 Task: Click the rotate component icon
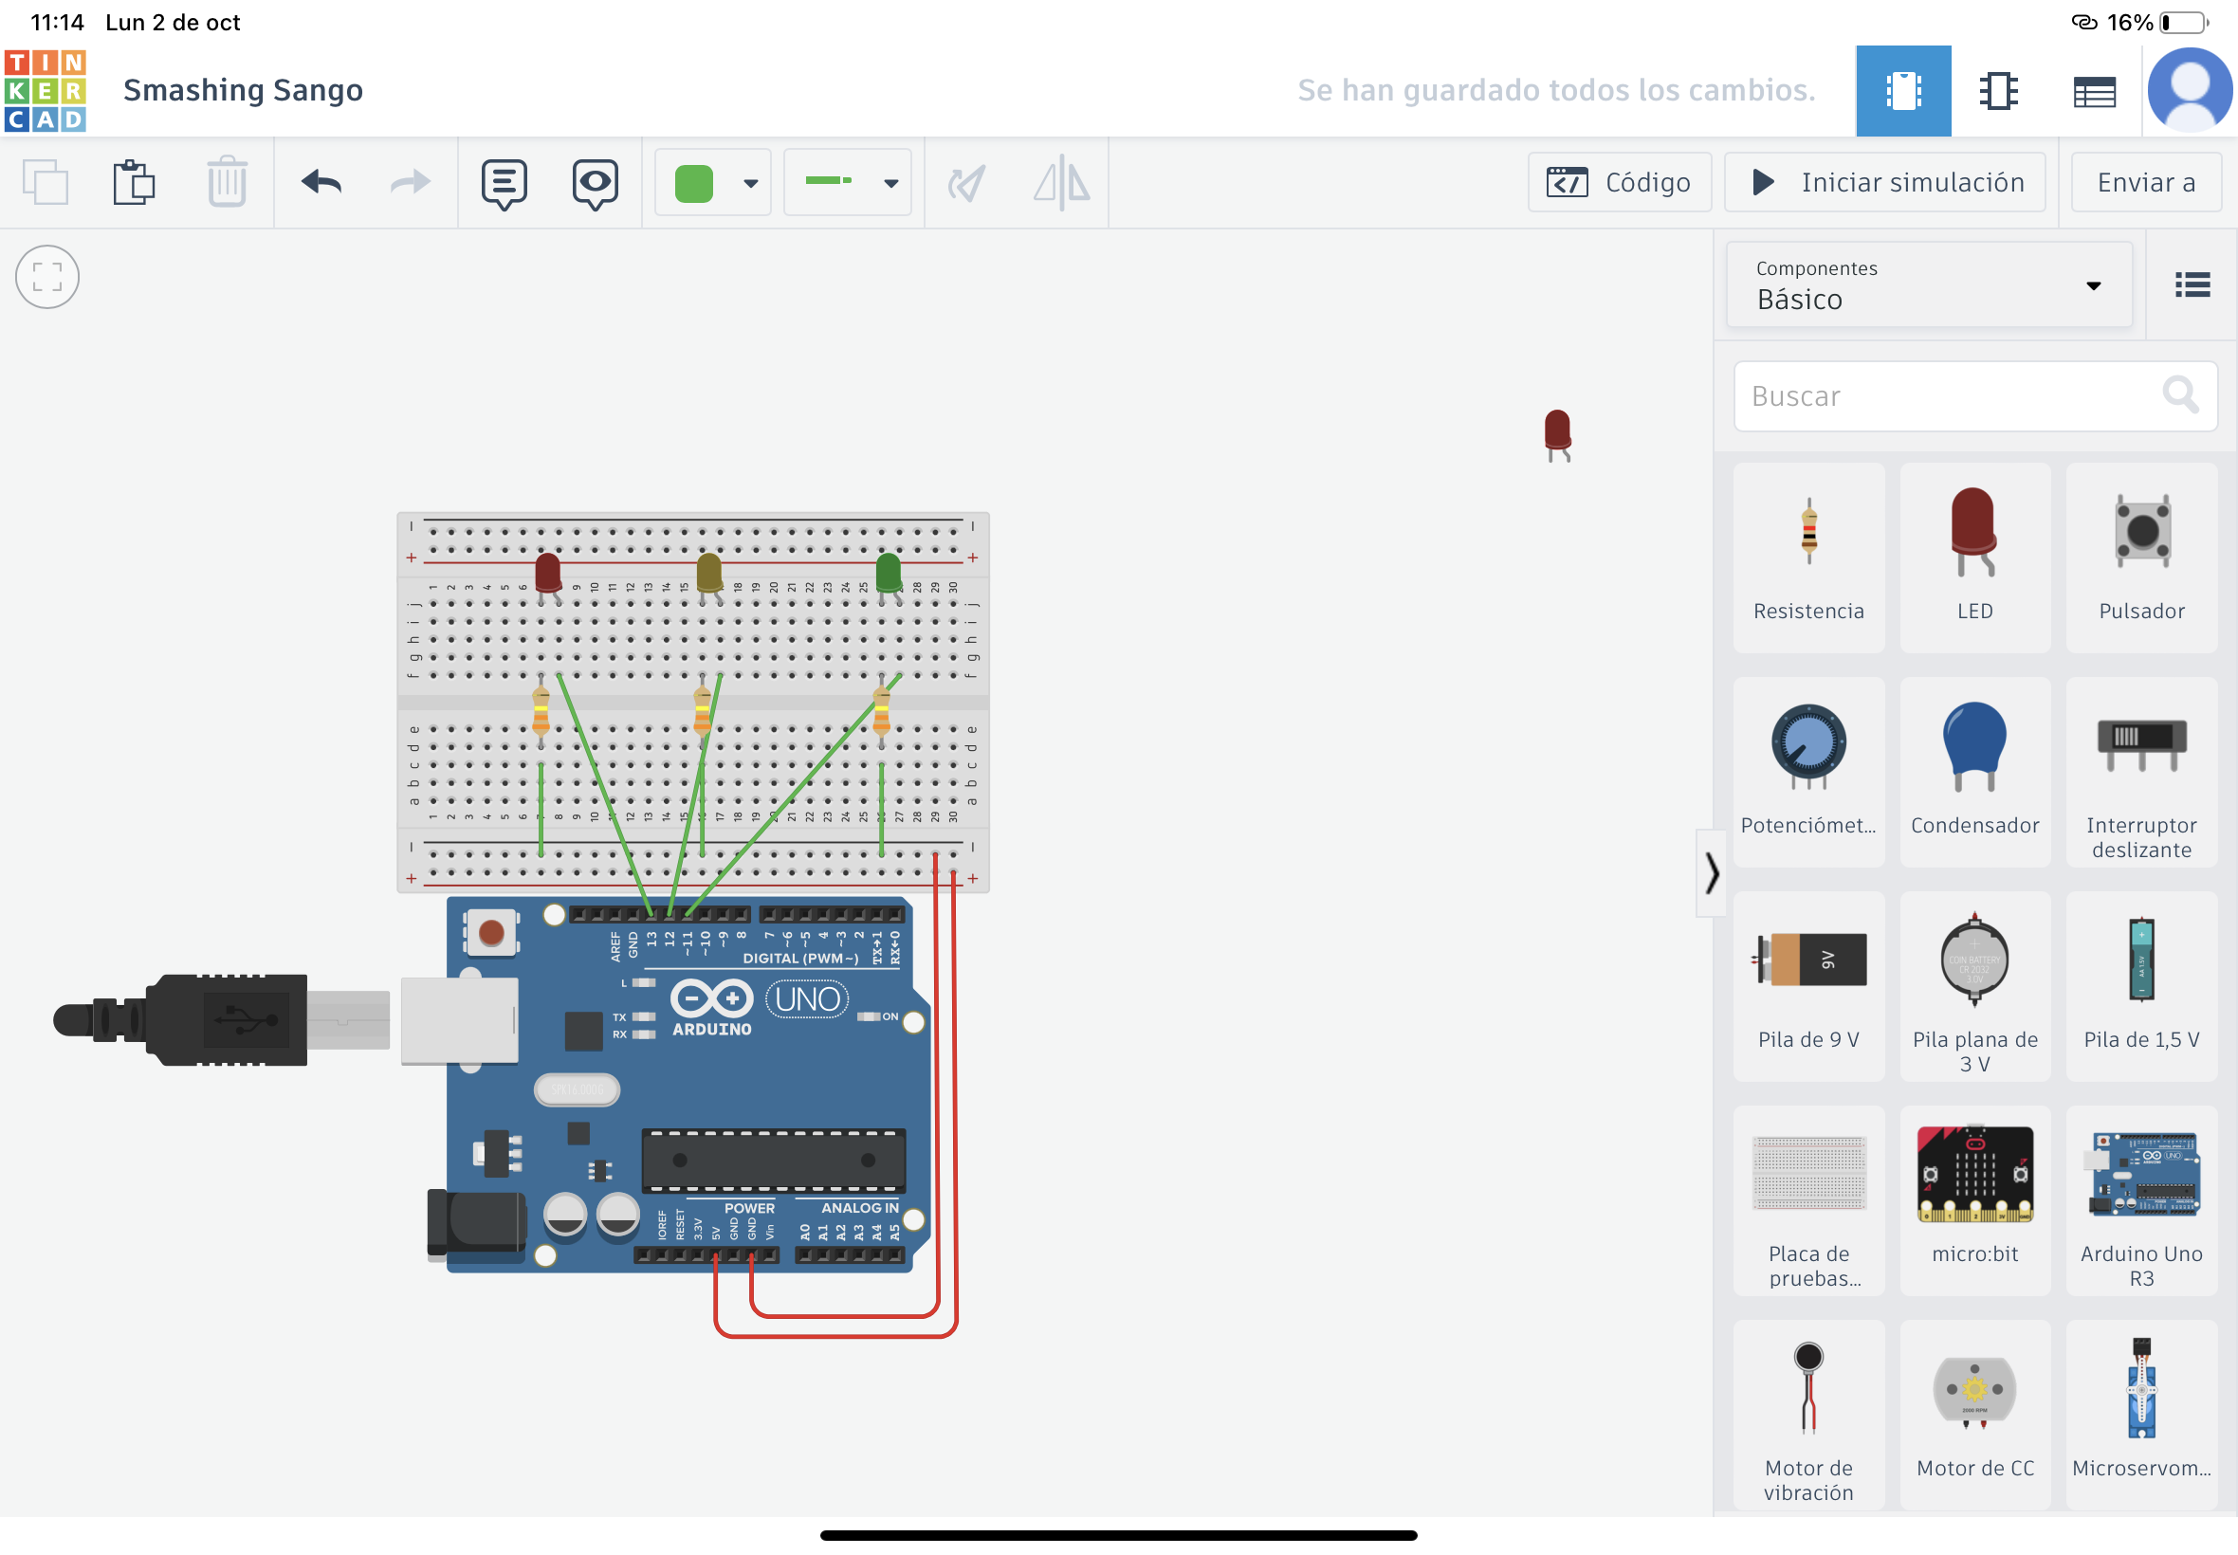[x=966, y=182]
